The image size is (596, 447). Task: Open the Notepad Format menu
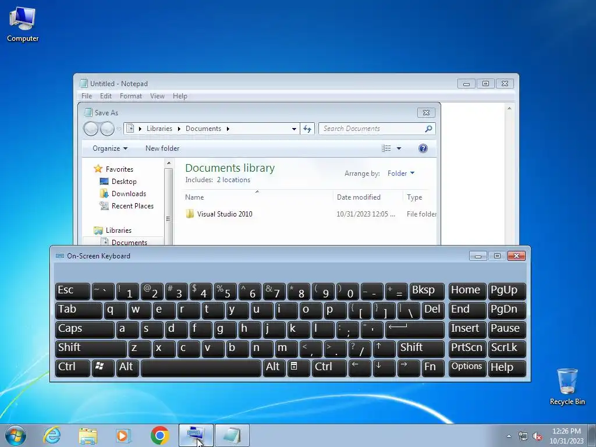click(131, 96)
